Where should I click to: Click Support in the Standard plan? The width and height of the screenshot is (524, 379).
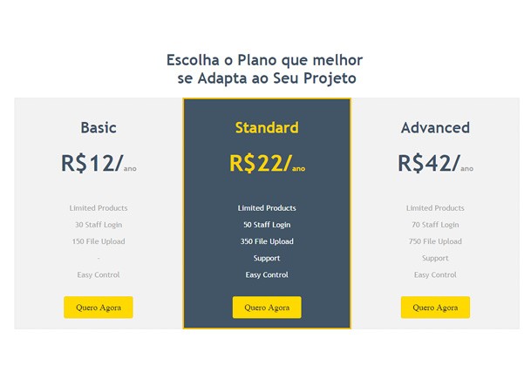click(x=267, y=258)
